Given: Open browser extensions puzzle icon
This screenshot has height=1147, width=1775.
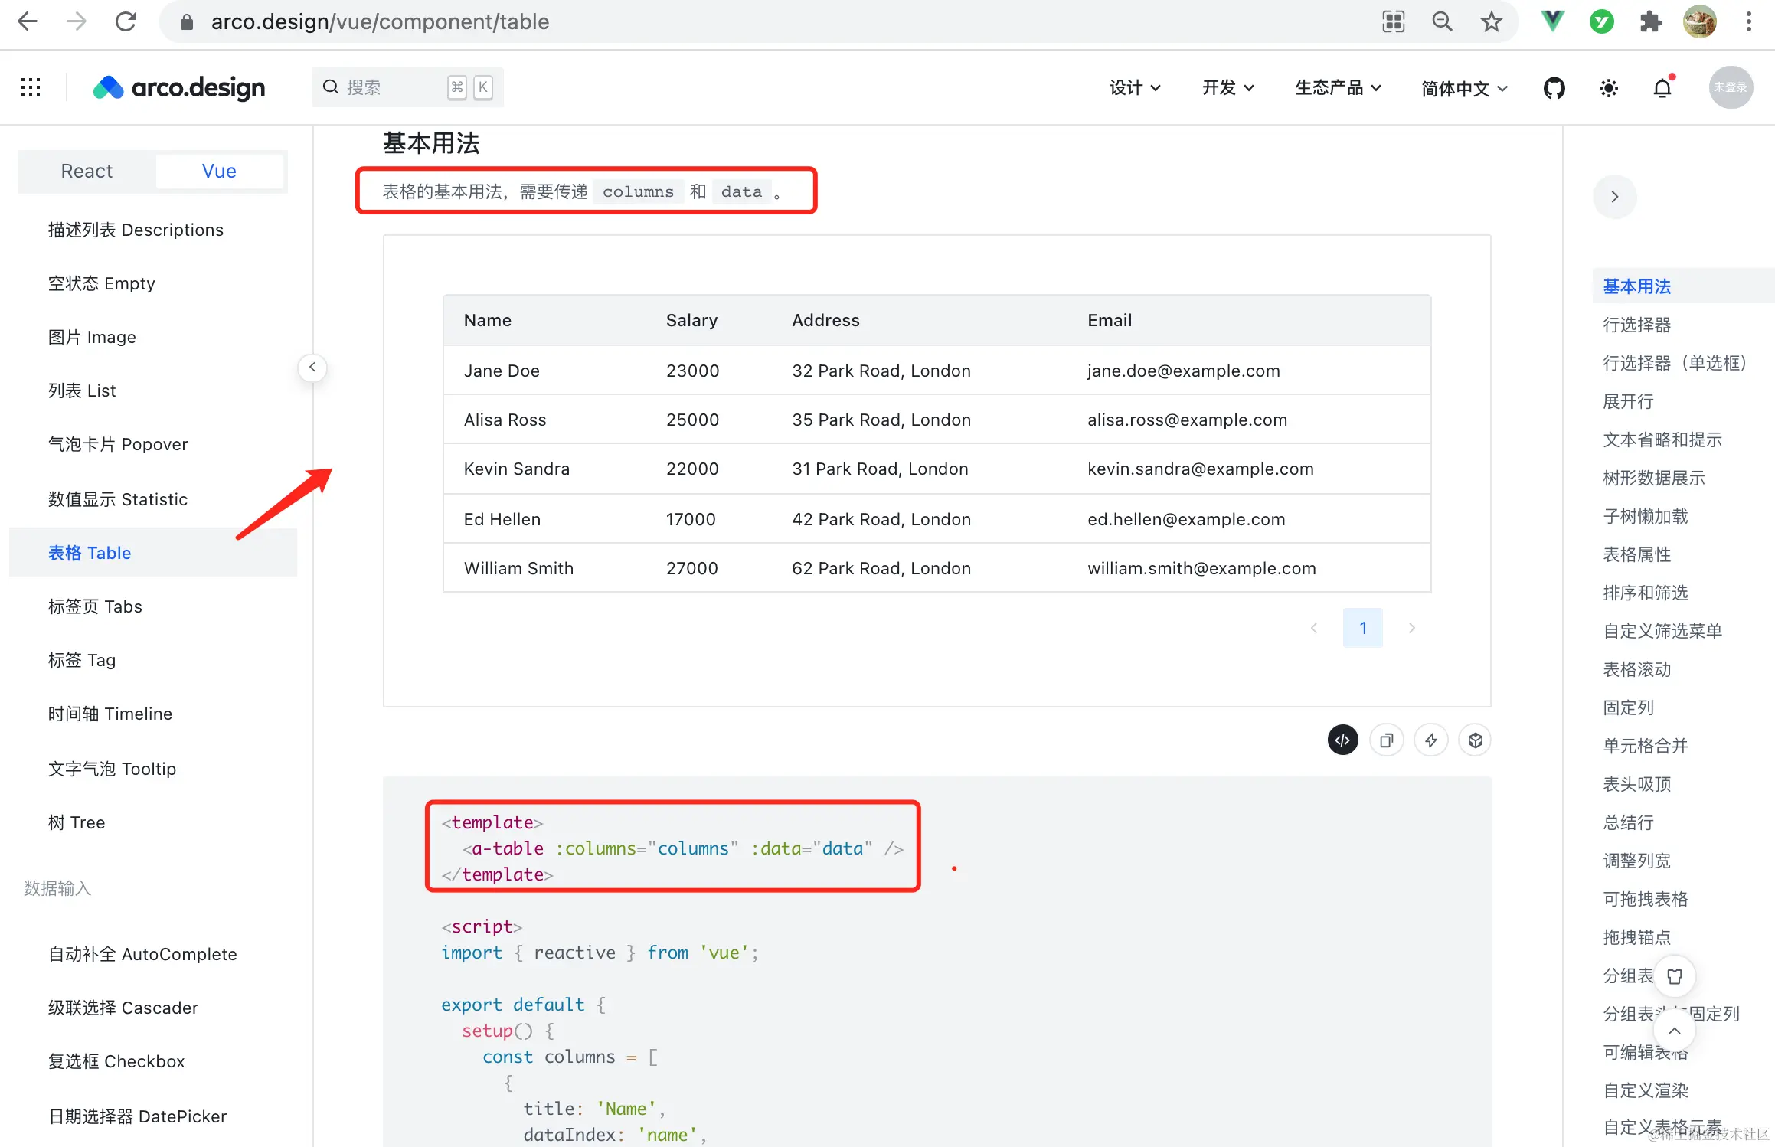Looking at the screenshot, I should coord(1650,21).
